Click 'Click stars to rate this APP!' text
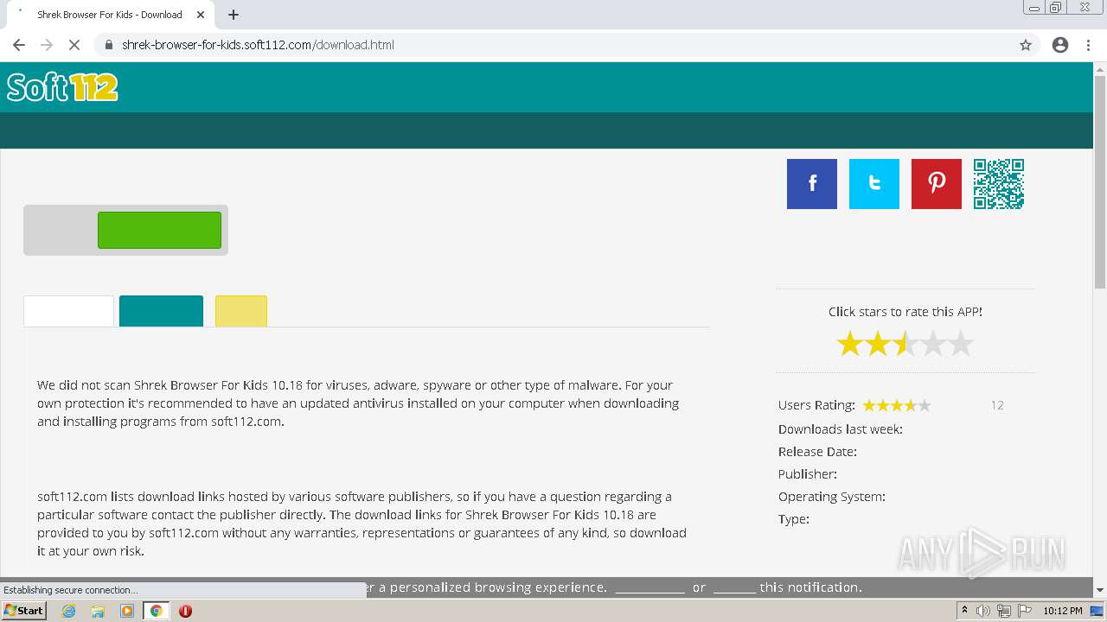 pyautogui.click(x=905, y=312)
